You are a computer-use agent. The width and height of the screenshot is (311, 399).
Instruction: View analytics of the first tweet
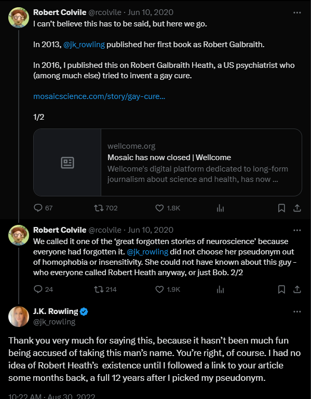pos(220,208)
